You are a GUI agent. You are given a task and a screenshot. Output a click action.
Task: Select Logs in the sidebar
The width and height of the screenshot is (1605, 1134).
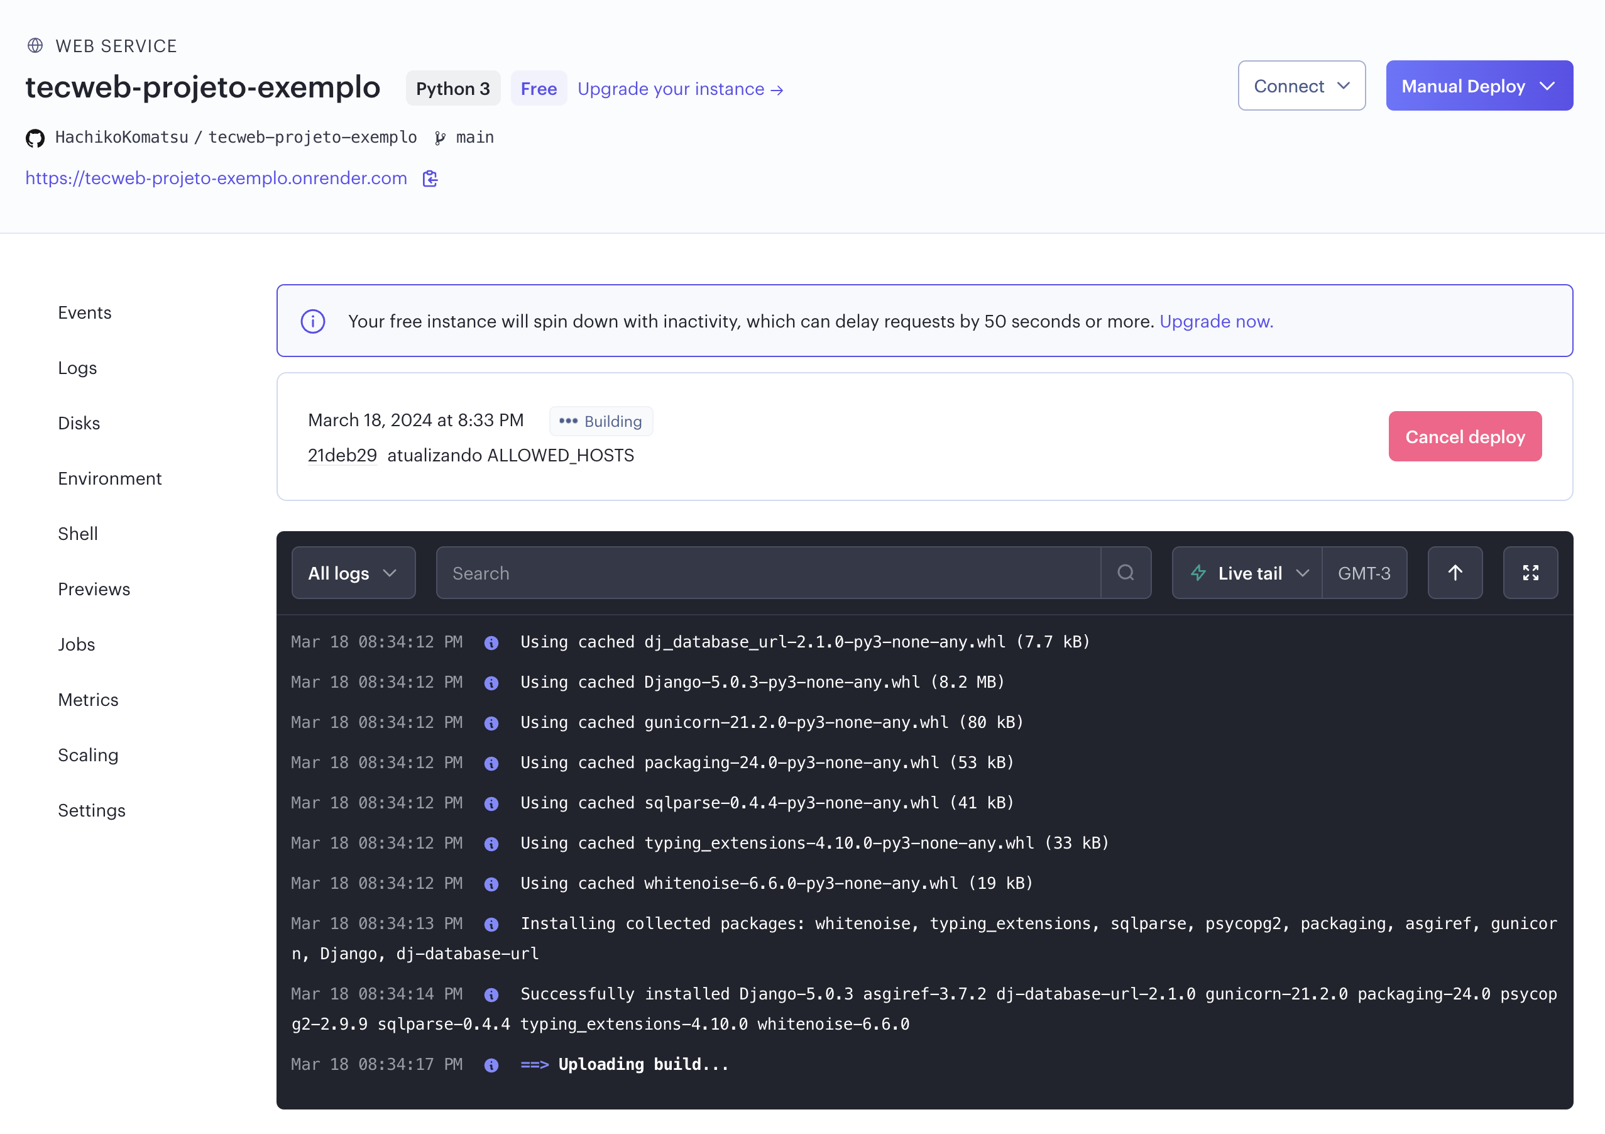pyautogui.click(x=77, y=368)
